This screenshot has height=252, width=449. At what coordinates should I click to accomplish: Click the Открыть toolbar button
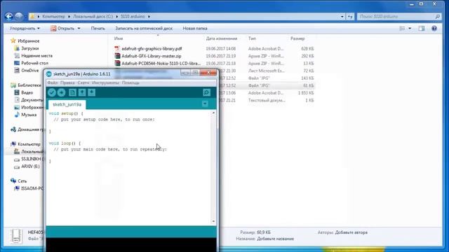click(62, 28)
